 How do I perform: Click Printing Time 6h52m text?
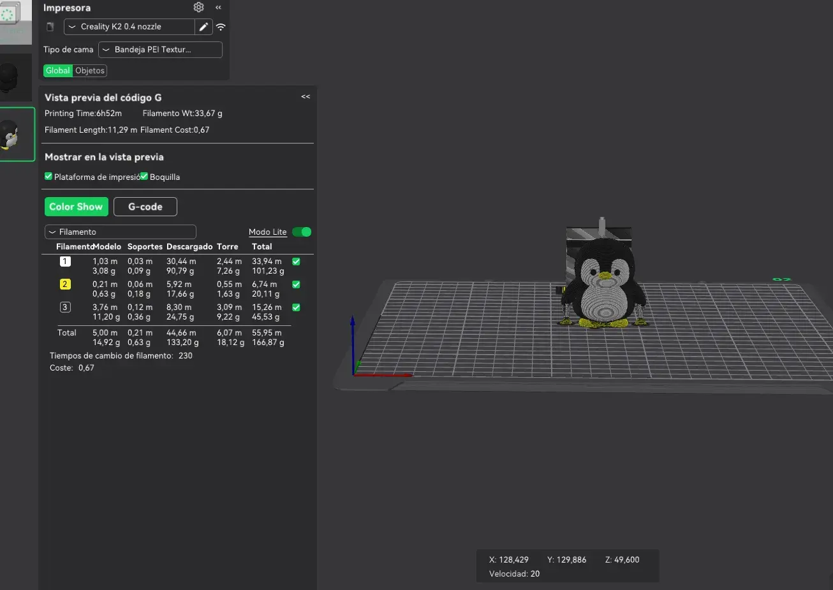[x=83, y=114]
